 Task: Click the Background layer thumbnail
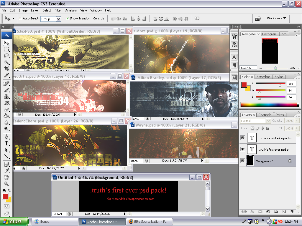click(x=250, y=161)
